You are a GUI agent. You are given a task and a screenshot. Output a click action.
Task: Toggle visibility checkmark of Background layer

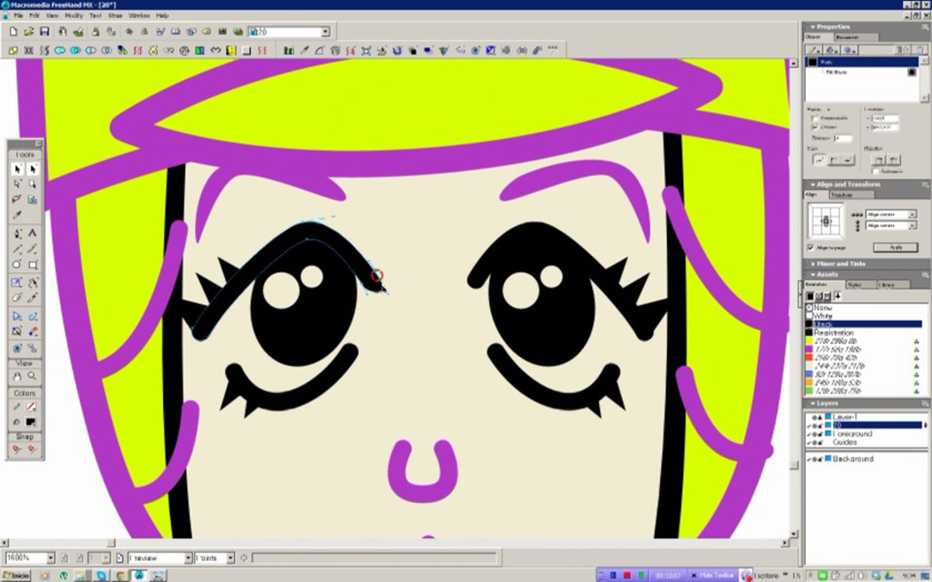[x=809, y=459]
